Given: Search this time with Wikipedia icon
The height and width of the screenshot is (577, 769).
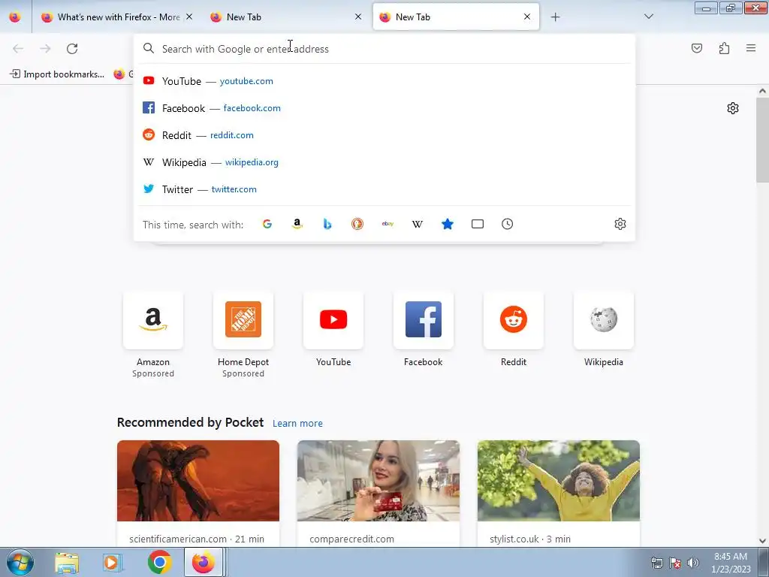Looking at the screenshot, I should tap(418, 224).
